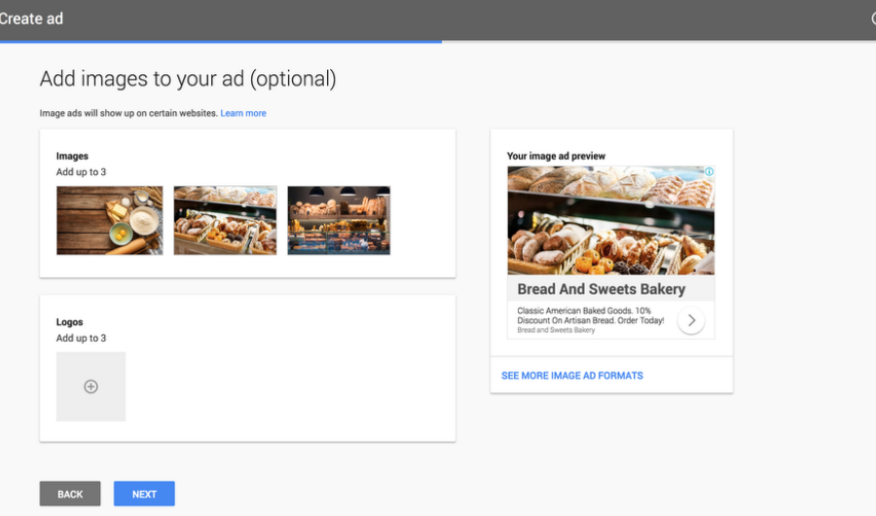Select the pastry baskets image thumbnail
Viewport: 876px width, 516px height.
(225, 220)
